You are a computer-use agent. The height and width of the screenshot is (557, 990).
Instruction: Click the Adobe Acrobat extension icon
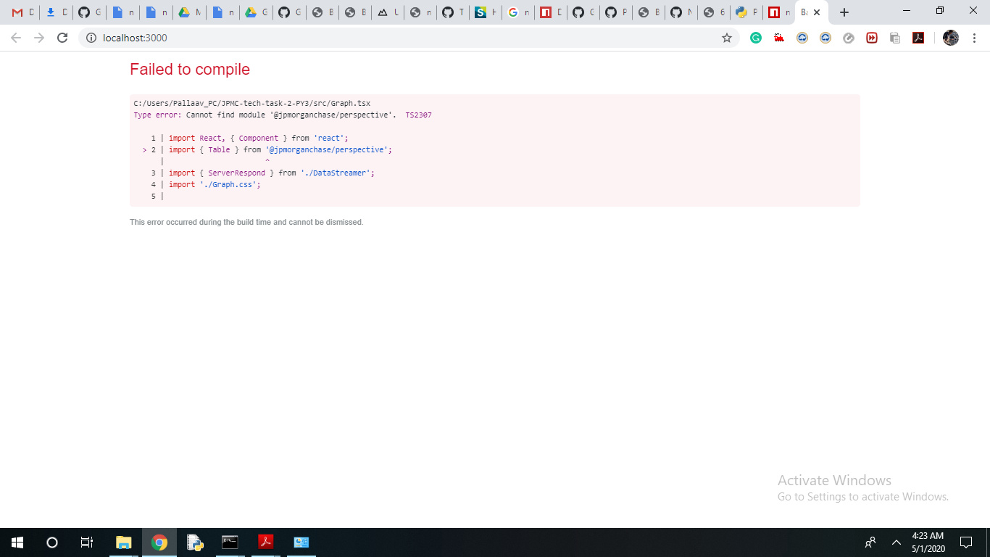click(x=918, y=38)
